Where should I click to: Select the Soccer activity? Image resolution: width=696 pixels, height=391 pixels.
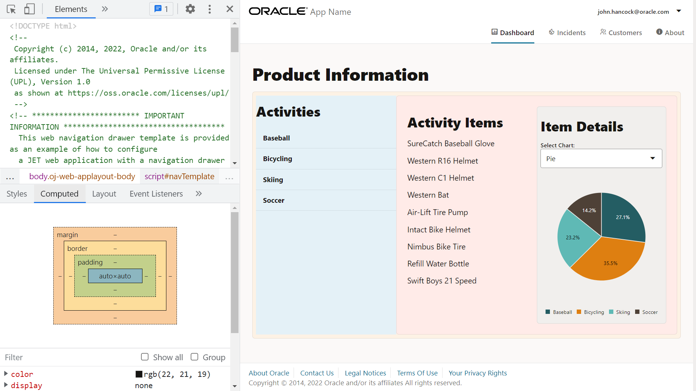point(326,200)
